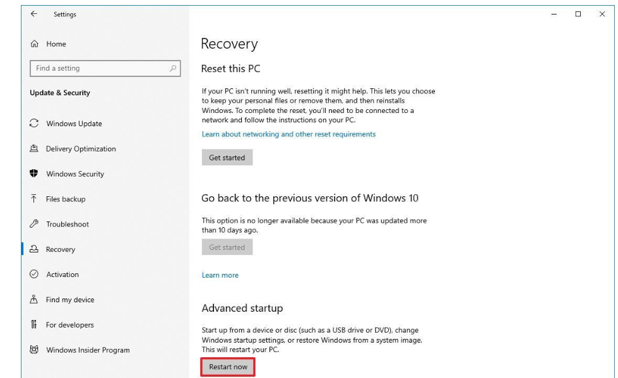Click the For developers icon
618x378 pixels.
coord(34,325)
